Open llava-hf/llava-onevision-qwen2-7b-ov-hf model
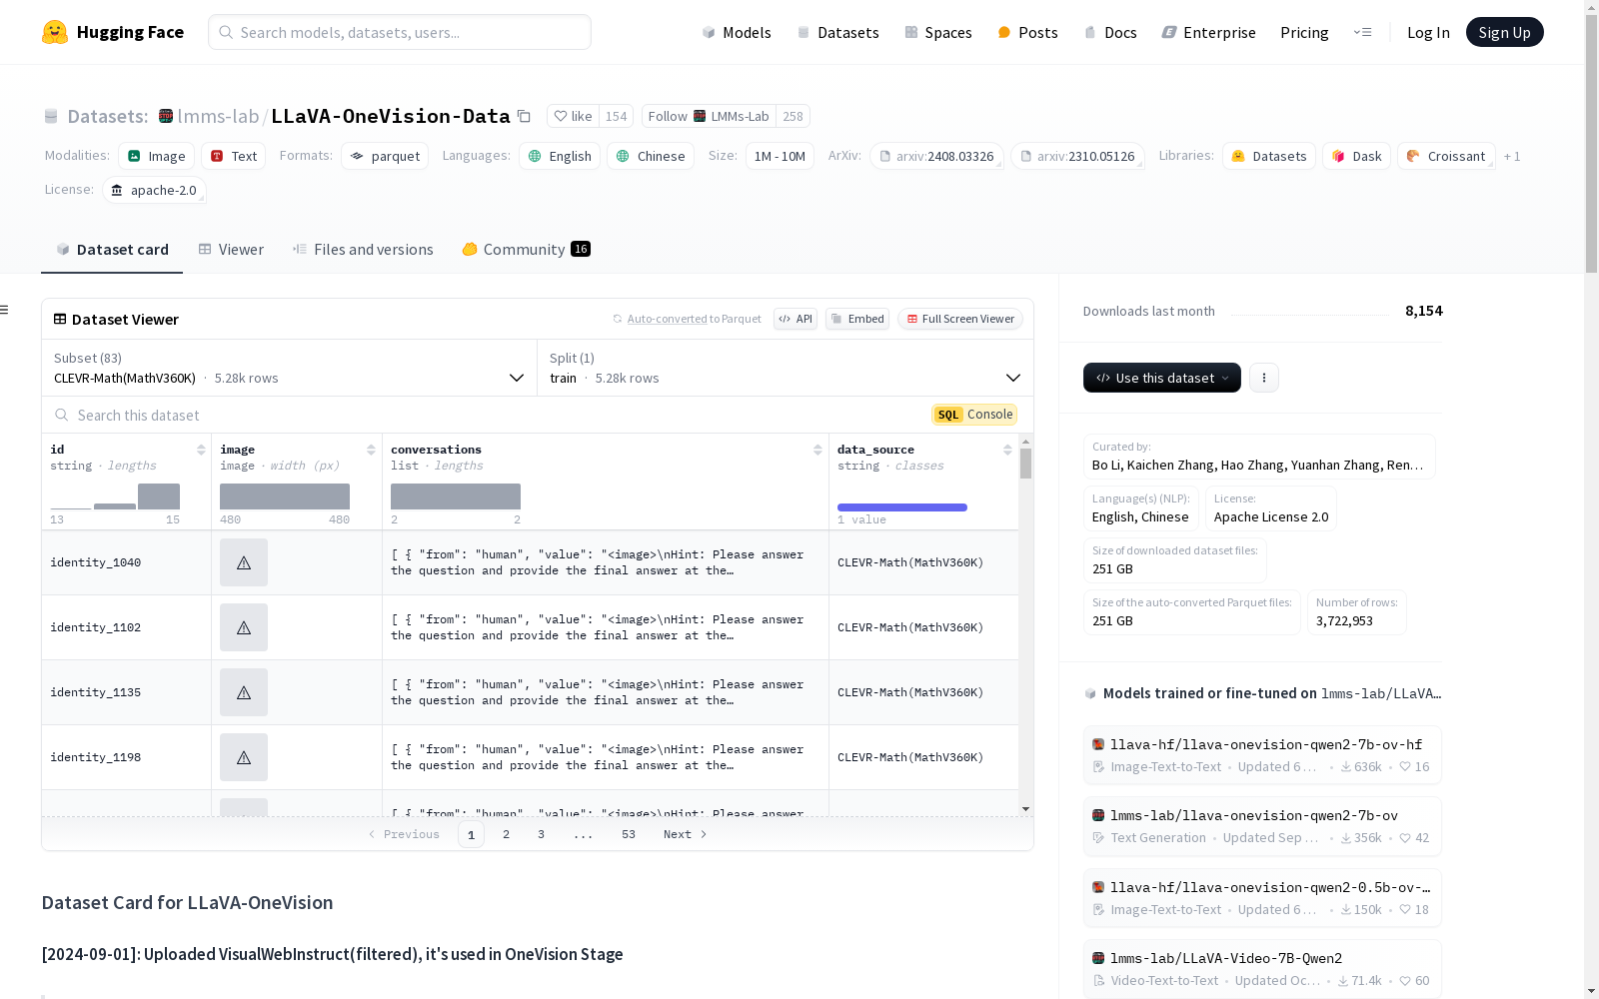 point(1262,755)
